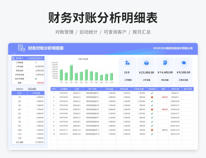Viewport: 206px width, 158px height.
Task: Click the check mark for order X1010107
Action: pyautogui.click(x=152, y=118)
